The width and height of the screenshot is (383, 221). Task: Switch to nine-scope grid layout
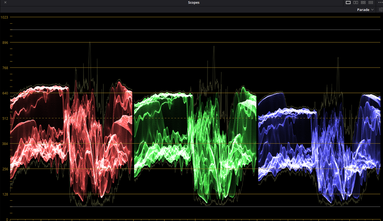(x=371, y=2)
